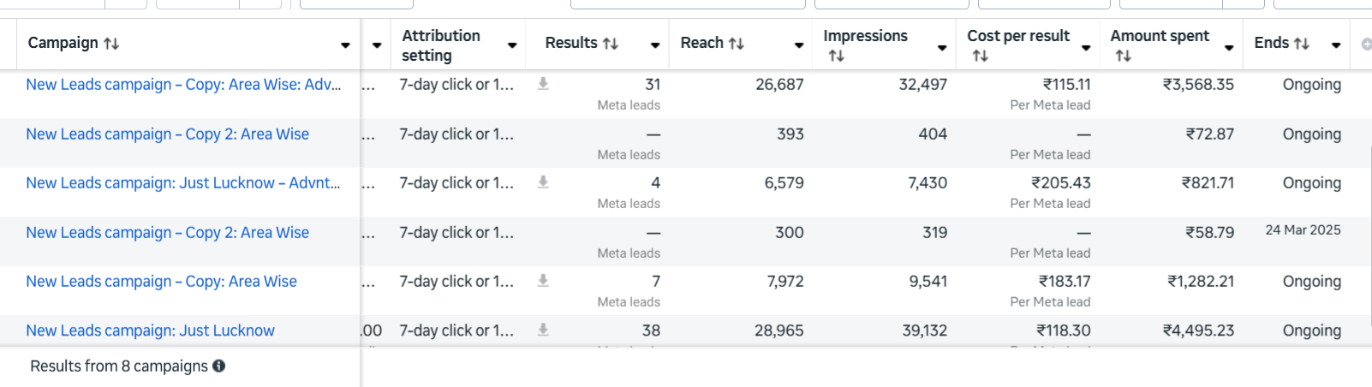
Task: Click info icon beside Results from 8 campaigns
Action: [219, 366]
